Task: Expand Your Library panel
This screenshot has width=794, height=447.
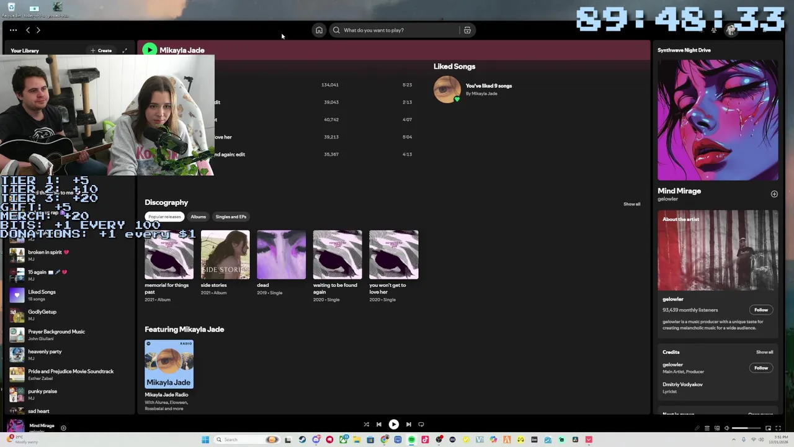Action: click(125, 50)
